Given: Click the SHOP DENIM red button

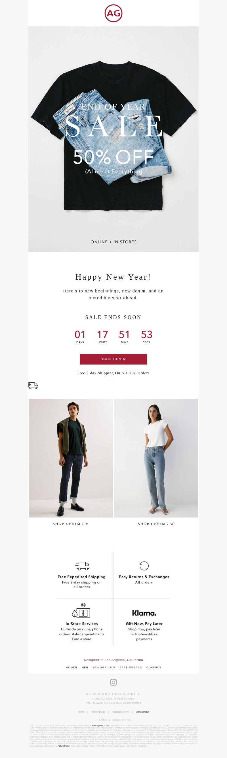Looking at the screenshot, I should tap(113, 359).
